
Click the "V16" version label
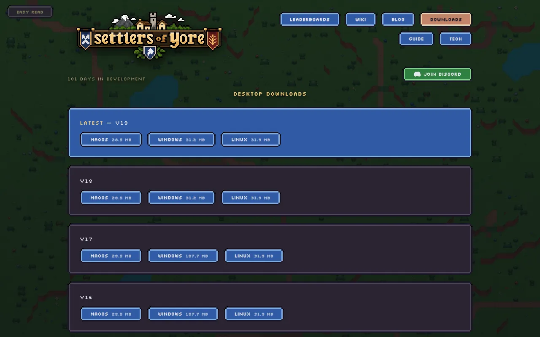pyautogui.click(x=86, y=297)
